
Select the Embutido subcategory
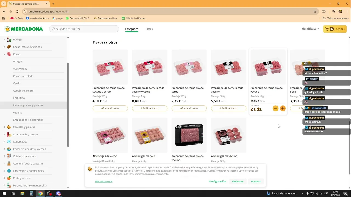[19, 98]
